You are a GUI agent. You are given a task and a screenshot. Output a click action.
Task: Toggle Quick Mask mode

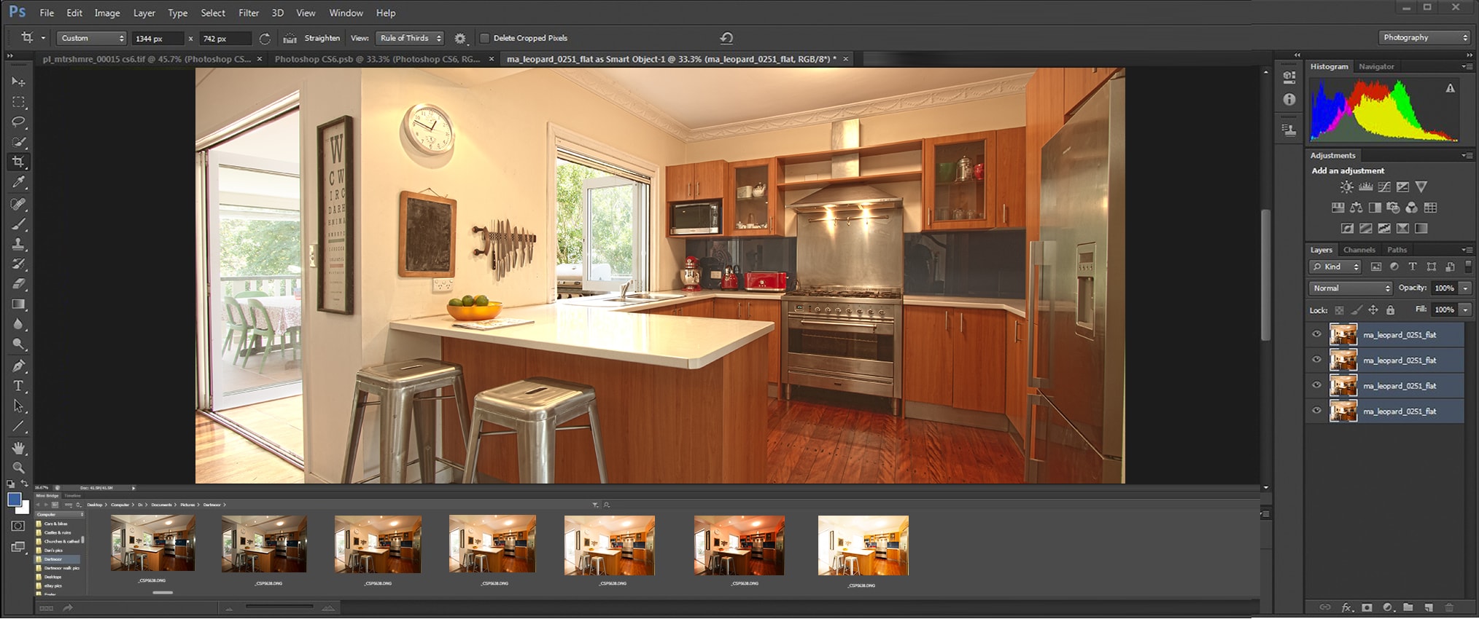[x=18, y=526]
